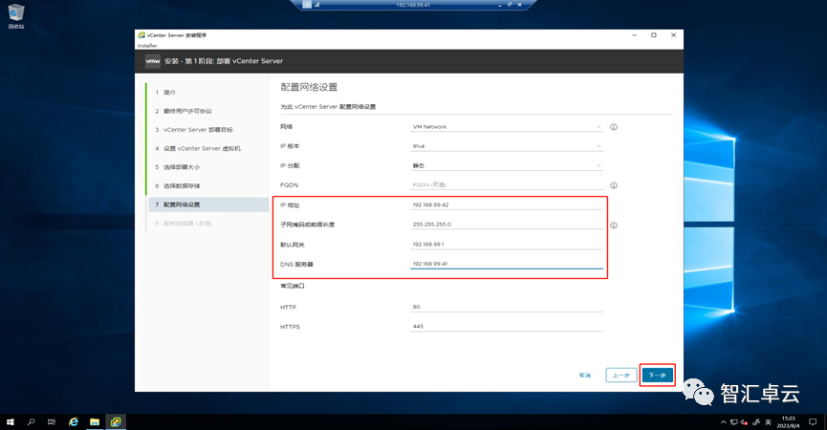
Task: Click the HTTP port field showing 80
Action: pos(507,307)
